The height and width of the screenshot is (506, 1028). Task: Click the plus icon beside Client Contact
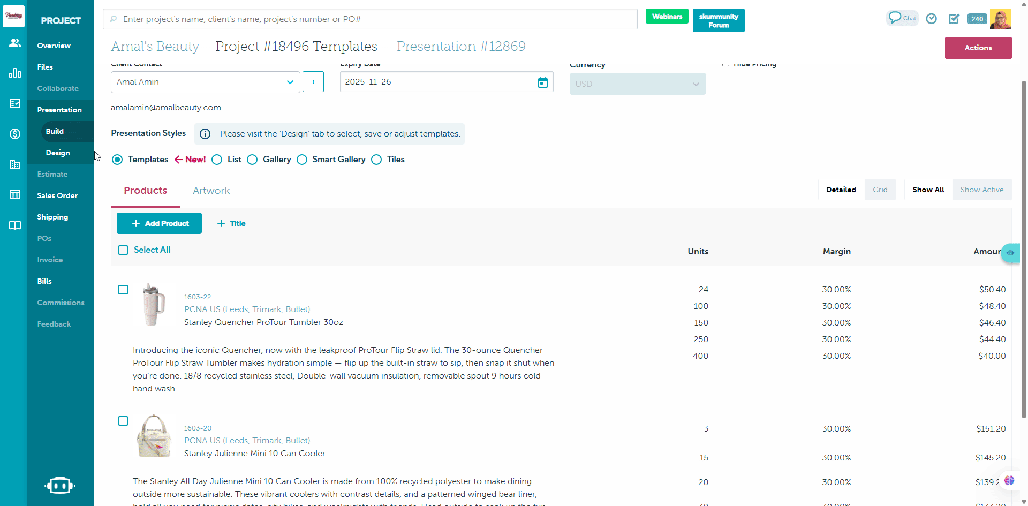click(313, 82)
